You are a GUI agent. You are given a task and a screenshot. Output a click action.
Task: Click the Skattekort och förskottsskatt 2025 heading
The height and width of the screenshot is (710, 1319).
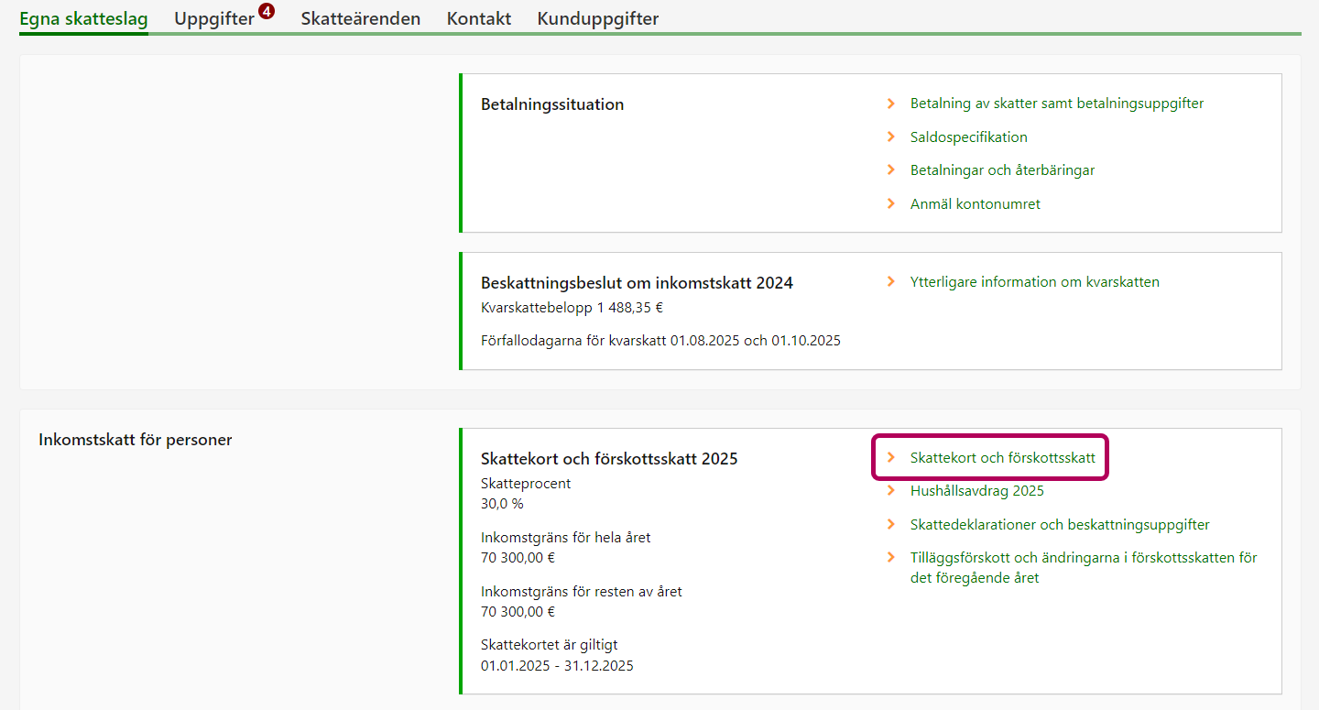point(609,459)
